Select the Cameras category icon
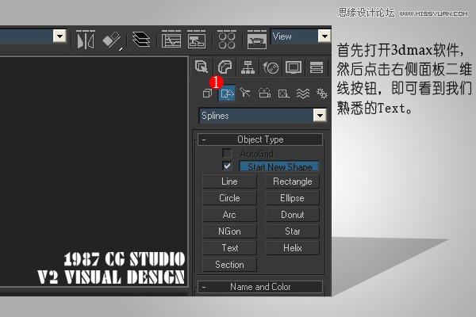 [x=264, y=94]
